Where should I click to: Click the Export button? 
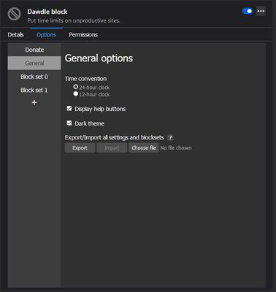[x=80, y=148]
